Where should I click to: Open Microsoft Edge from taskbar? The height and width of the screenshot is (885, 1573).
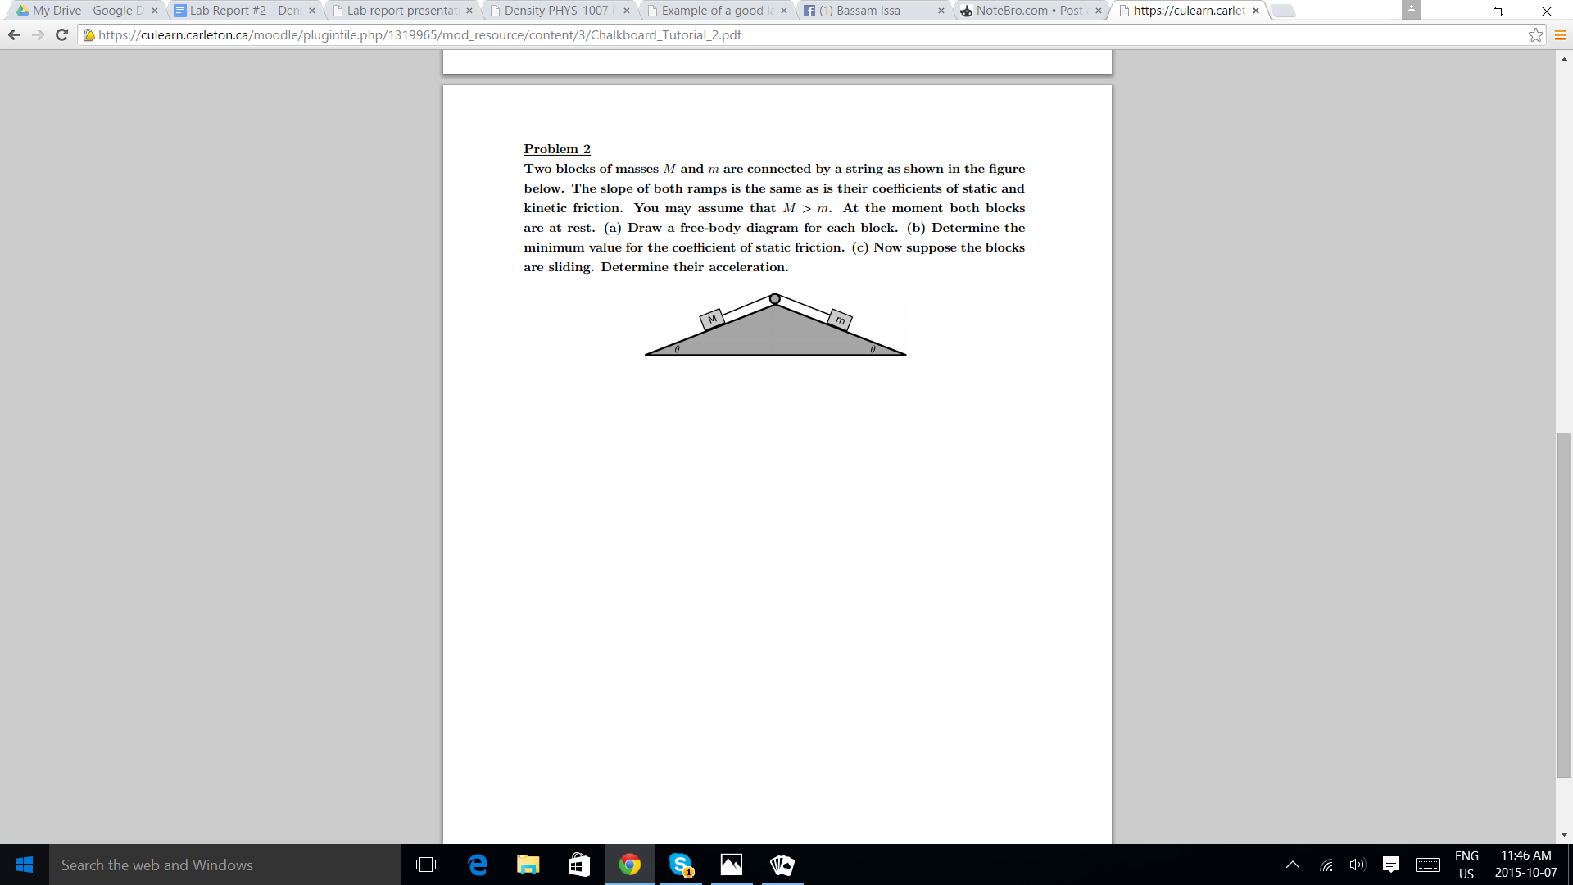pos(478,865)
